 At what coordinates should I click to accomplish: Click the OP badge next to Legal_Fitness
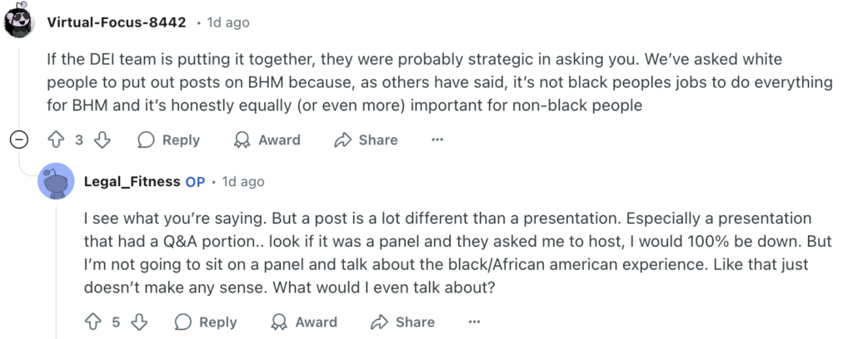tap(195, 181)
